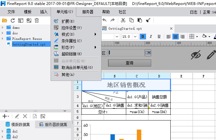This screenshot has height=140, width=216.
Task: Cut selection with scissors icon
Action: [x=123, y=20]
